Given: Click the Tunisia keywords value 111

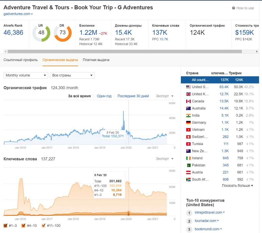Looking at the screenshot, I should tap(226, 144).
